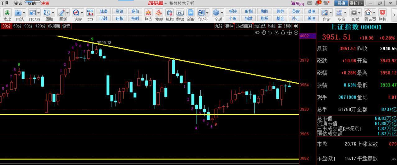Open the notification bell with badge
397x165 pixels.
(x=318, y=3)
